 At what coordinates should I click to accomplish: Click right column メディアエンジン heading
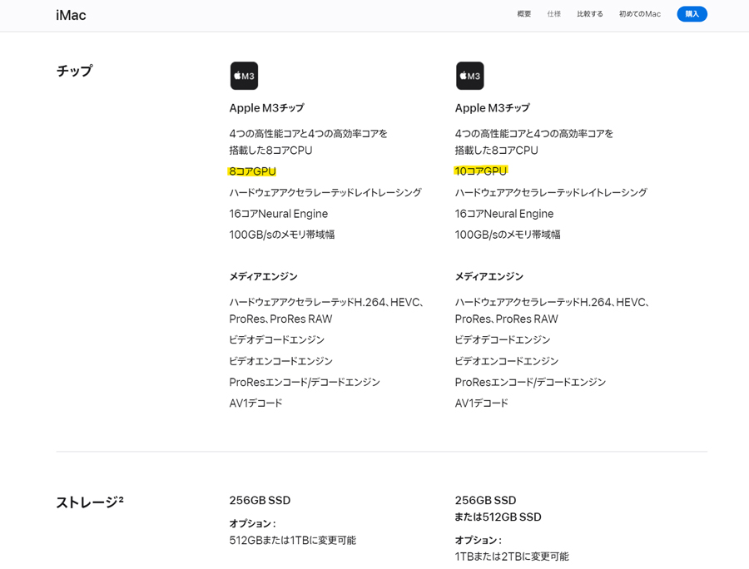point(489,276)
